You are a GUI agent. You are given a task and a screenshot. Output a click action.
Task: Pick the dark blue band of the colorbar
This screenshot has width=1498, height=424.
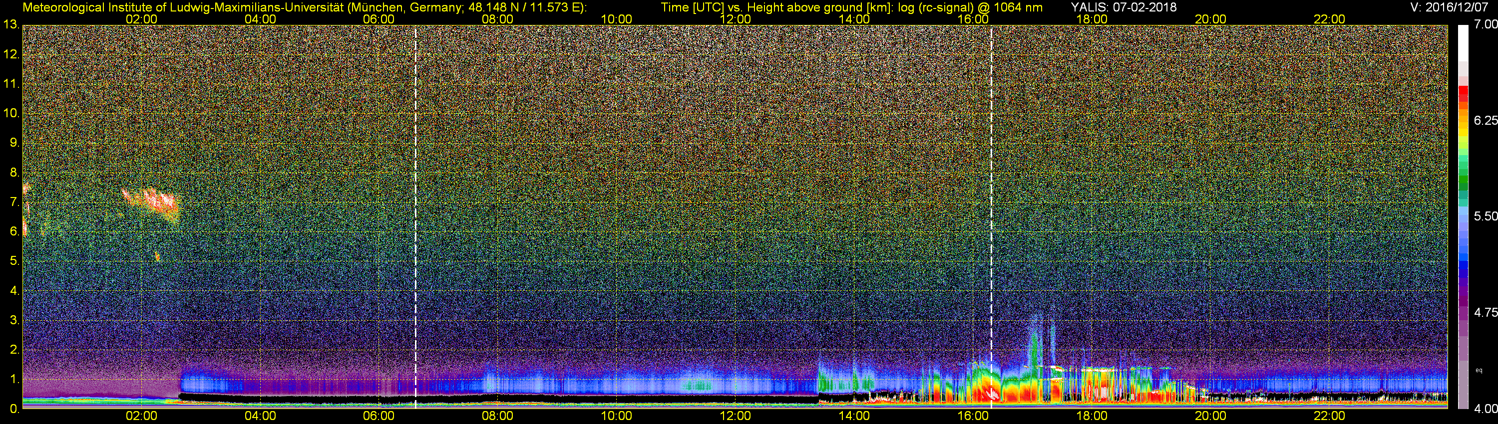1463,273
